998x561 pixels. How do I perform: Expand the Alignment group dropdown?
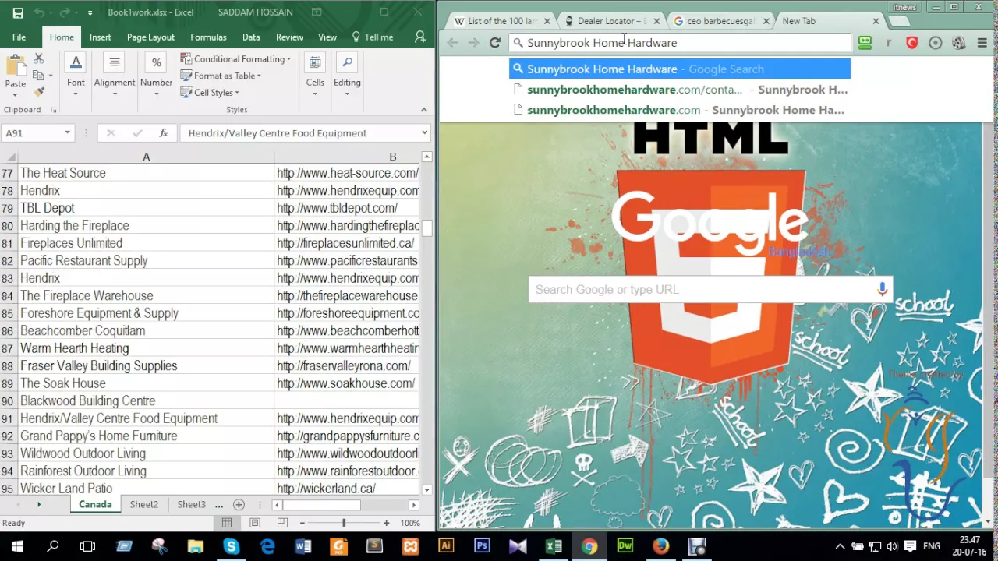115,94
